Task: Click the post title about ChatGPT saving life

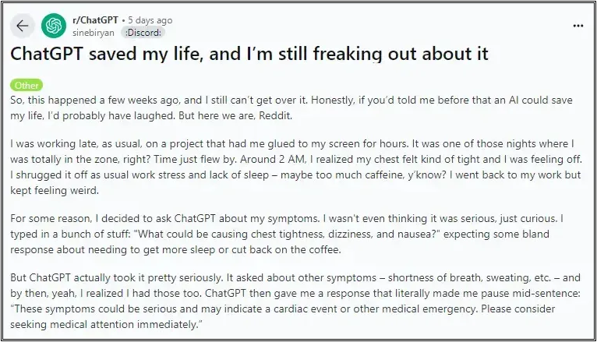Action: pos(249,54)
